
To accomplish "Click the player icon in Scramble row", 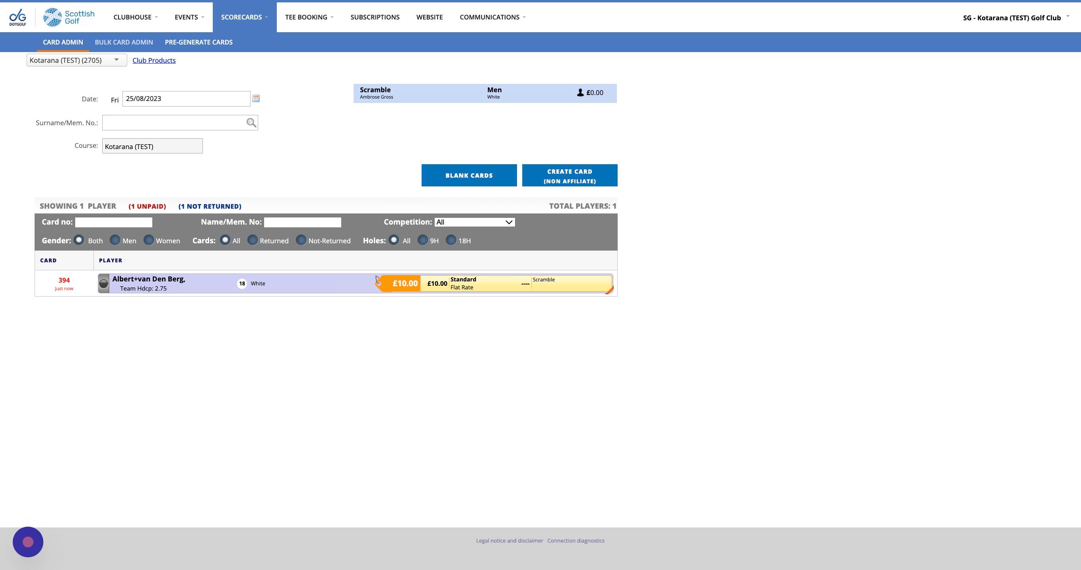I will pyautogui.click(x=580, y=93).
